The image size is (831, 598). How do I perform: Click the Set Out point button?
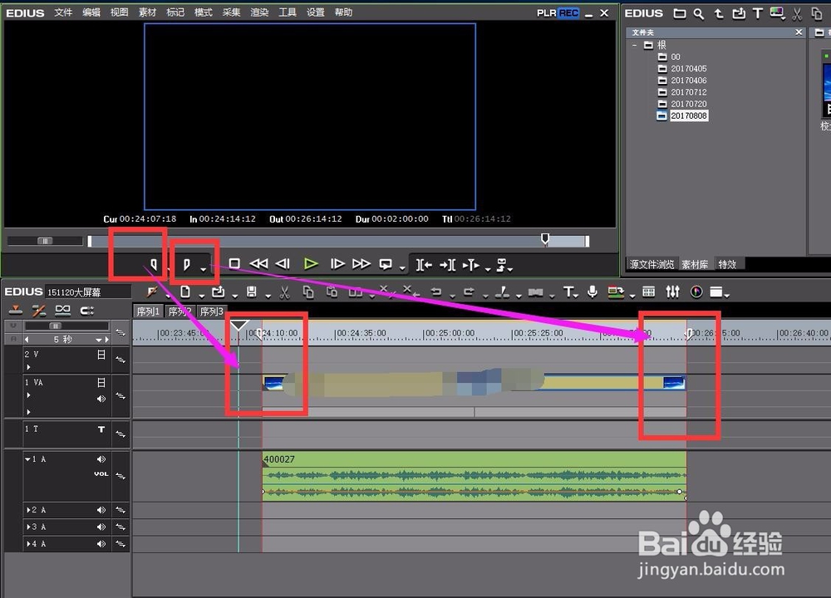tap(187, 264)
